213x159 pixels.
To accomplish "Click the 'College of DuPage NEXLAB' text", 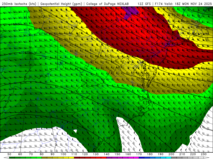I will [x=107, y=4].
